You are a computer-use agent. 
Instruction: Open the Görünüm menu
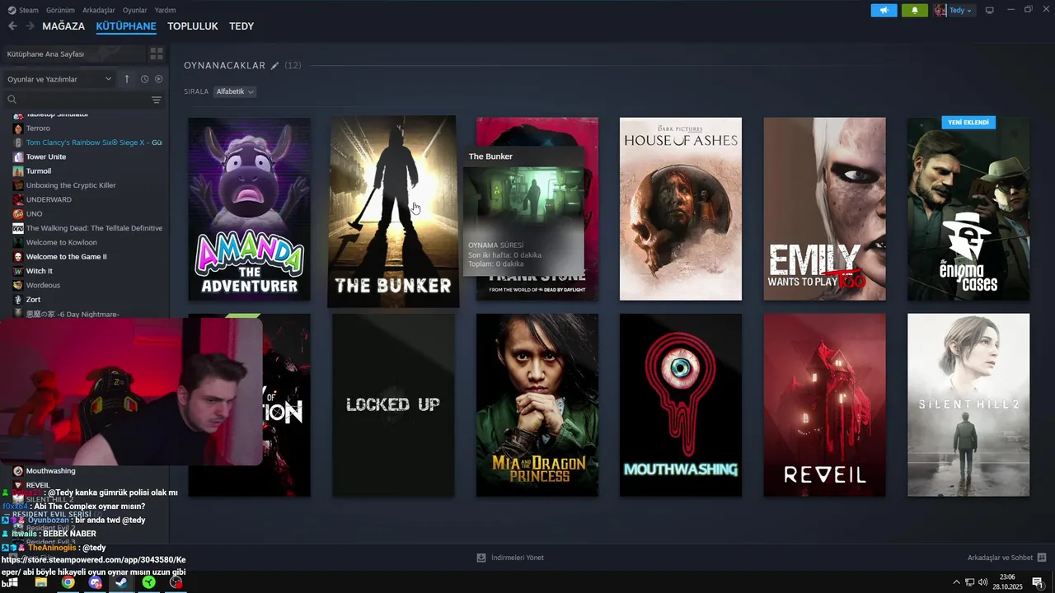click(60, 10)
